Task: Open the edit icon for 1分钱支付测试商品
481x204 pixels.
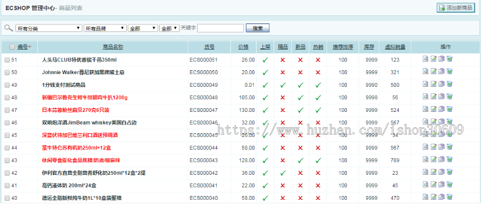Action: click(434, 84)
